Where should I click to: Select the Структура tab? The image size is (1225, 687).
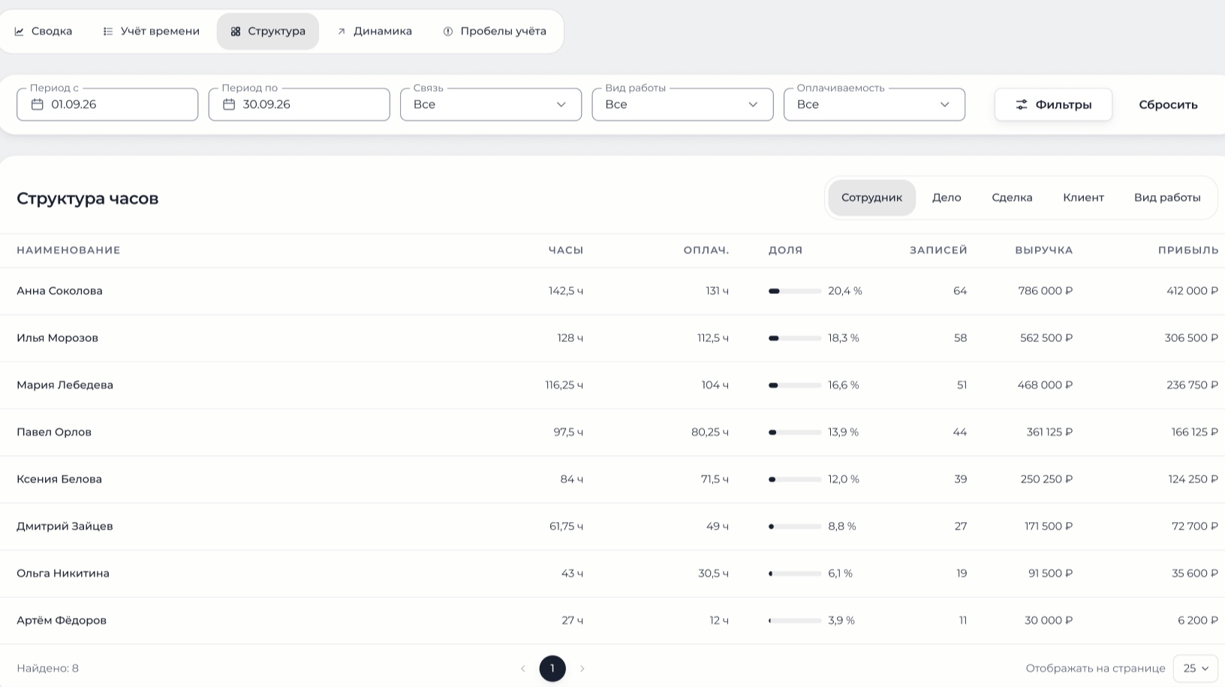click(x=268, y=31)
